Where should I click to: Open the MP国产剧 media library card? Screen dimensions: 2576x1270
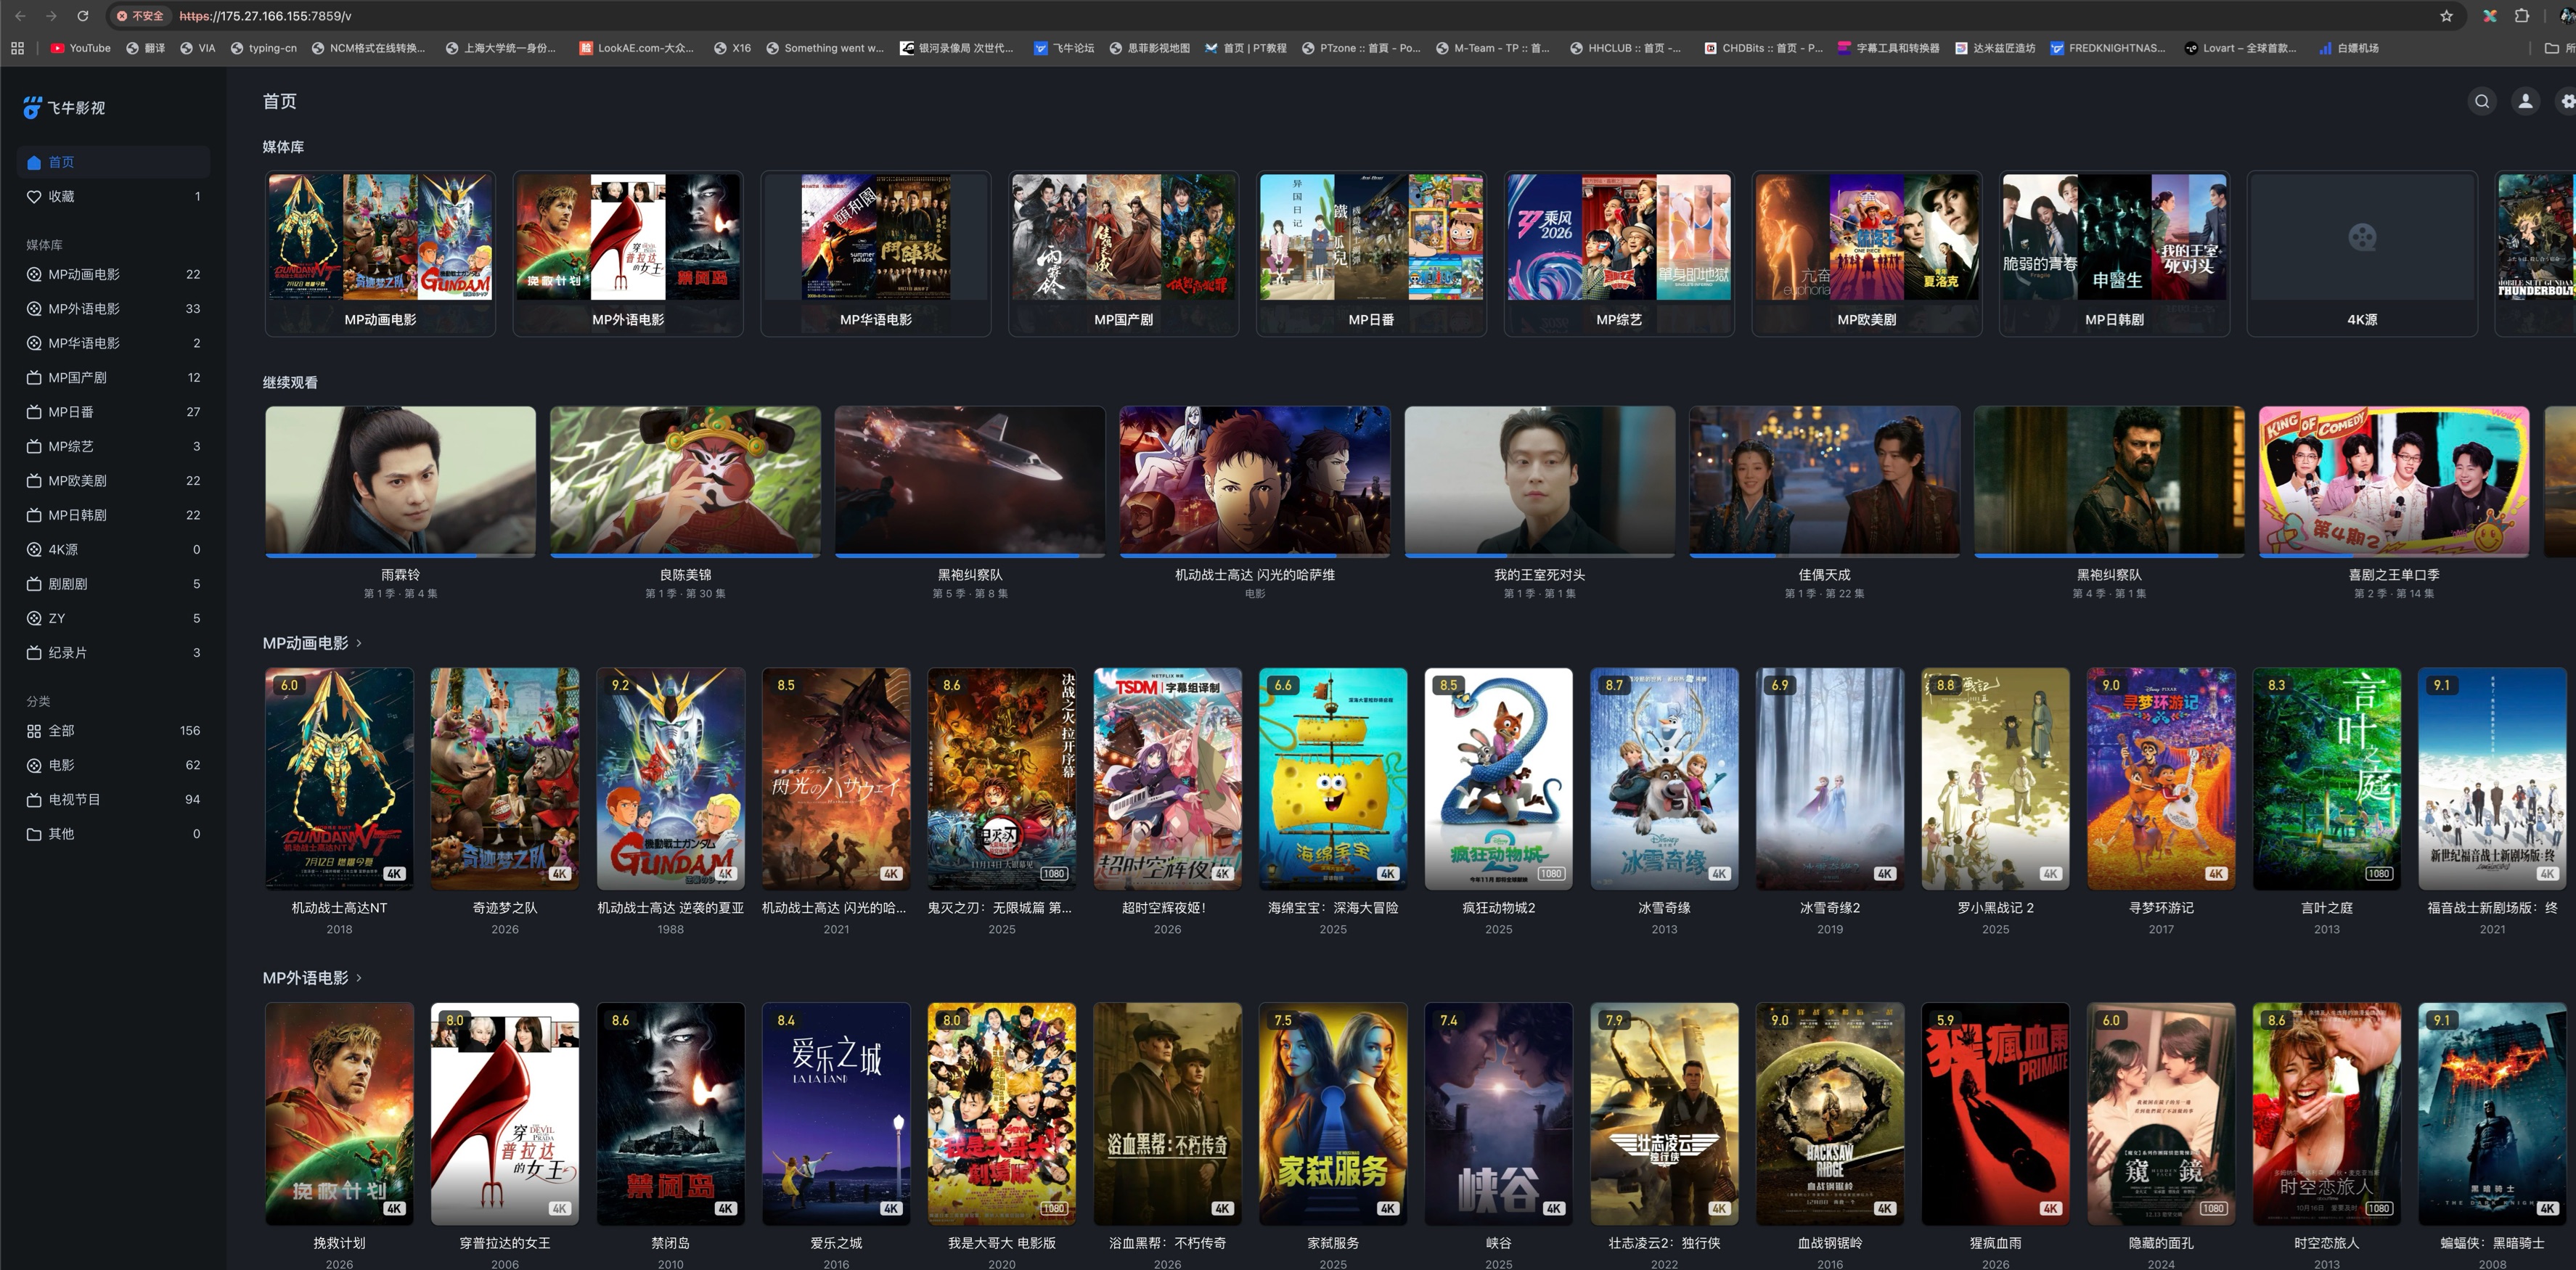pos(1123,253)
